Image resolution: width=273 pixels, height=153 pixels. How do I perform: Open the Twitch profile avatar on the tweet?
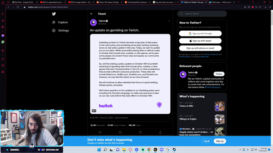tap(93, 23)
